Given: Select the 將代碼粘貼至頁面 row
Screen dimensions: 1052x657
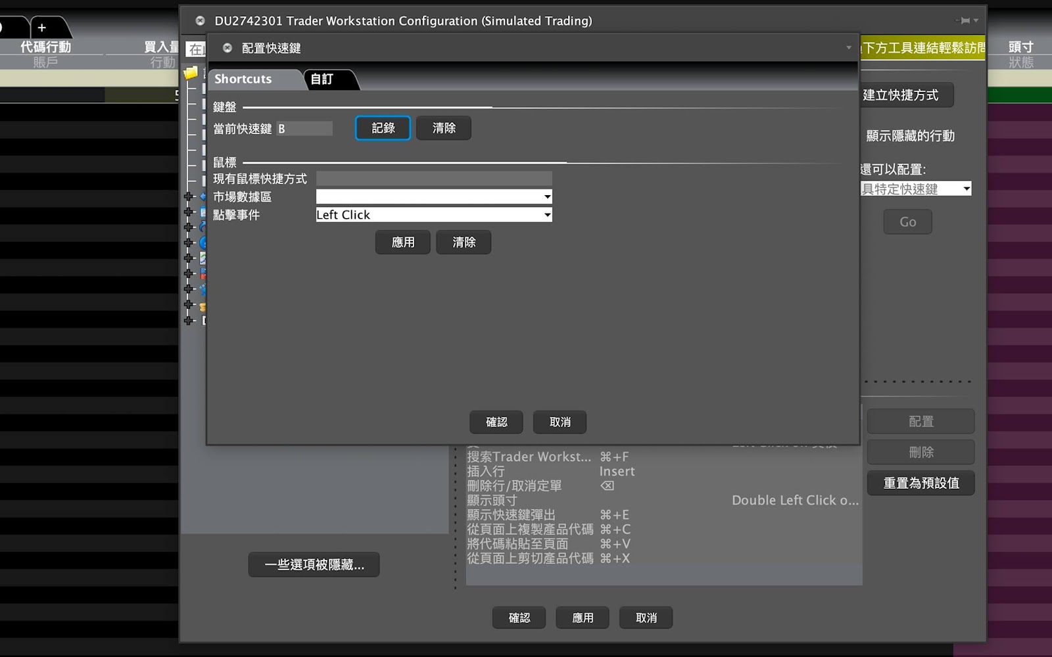Looking at the screenshot, I should pos(663,543).
